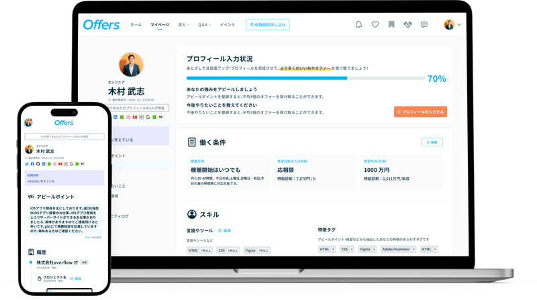Click the W icon under laptop profile
Image resolution: width=537 pixels, height=300 pixels.
161,117
